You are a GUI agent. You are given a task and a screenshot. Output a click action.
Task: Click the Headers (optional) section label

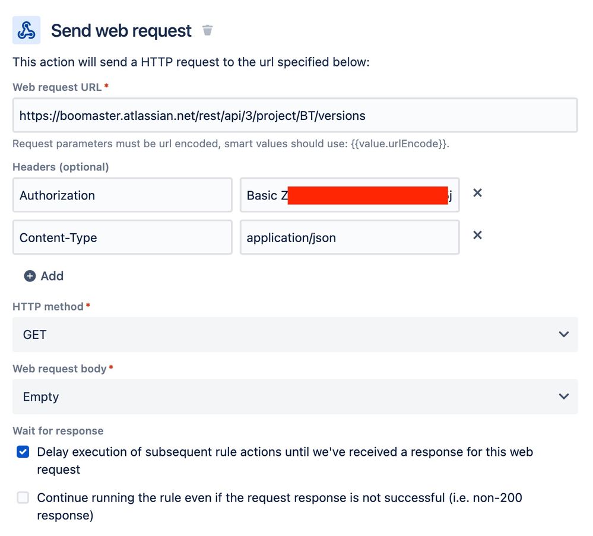(x=61, y=167)
